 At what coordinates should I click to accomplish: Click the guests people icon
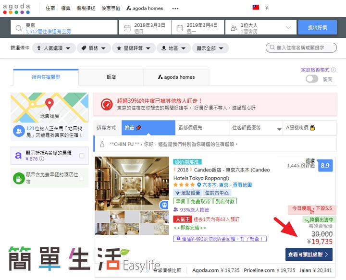coord(234,28)
